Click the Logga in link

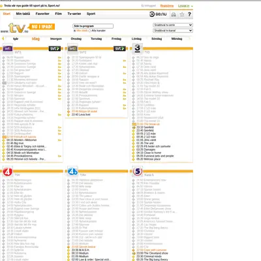pos(184,6)
